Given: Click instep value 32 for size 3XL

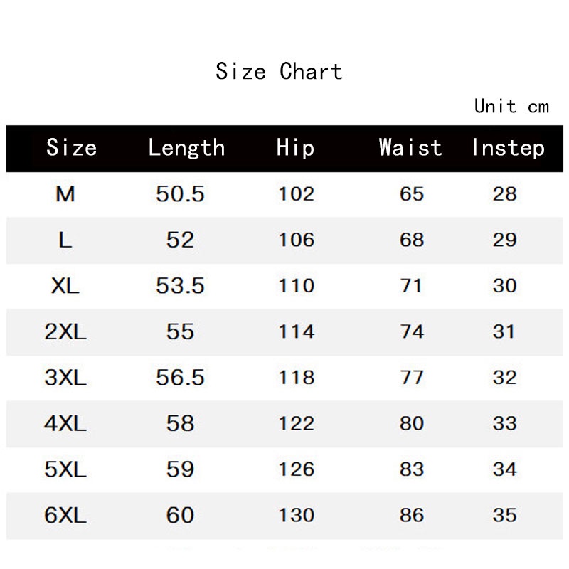Looking at the screenshot, I should (x=504, y=378).
